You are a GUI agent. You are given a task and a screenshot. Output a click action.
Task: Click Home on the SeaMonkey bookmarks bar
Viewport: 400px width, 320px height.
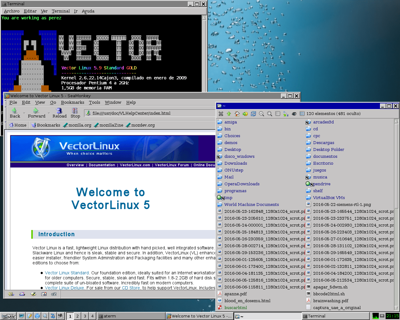tap(18, 125)
